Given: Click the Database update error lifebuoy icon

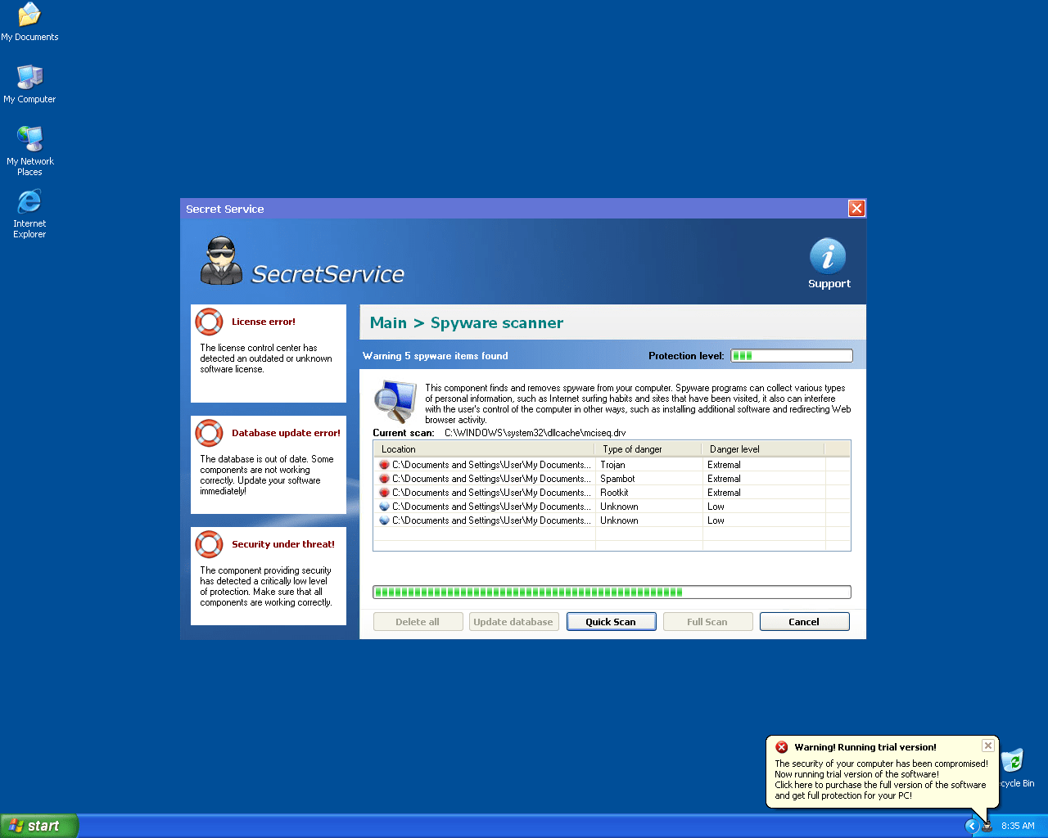Looking at the screenshot, I should pyautogui.click(x=209, y=433).
